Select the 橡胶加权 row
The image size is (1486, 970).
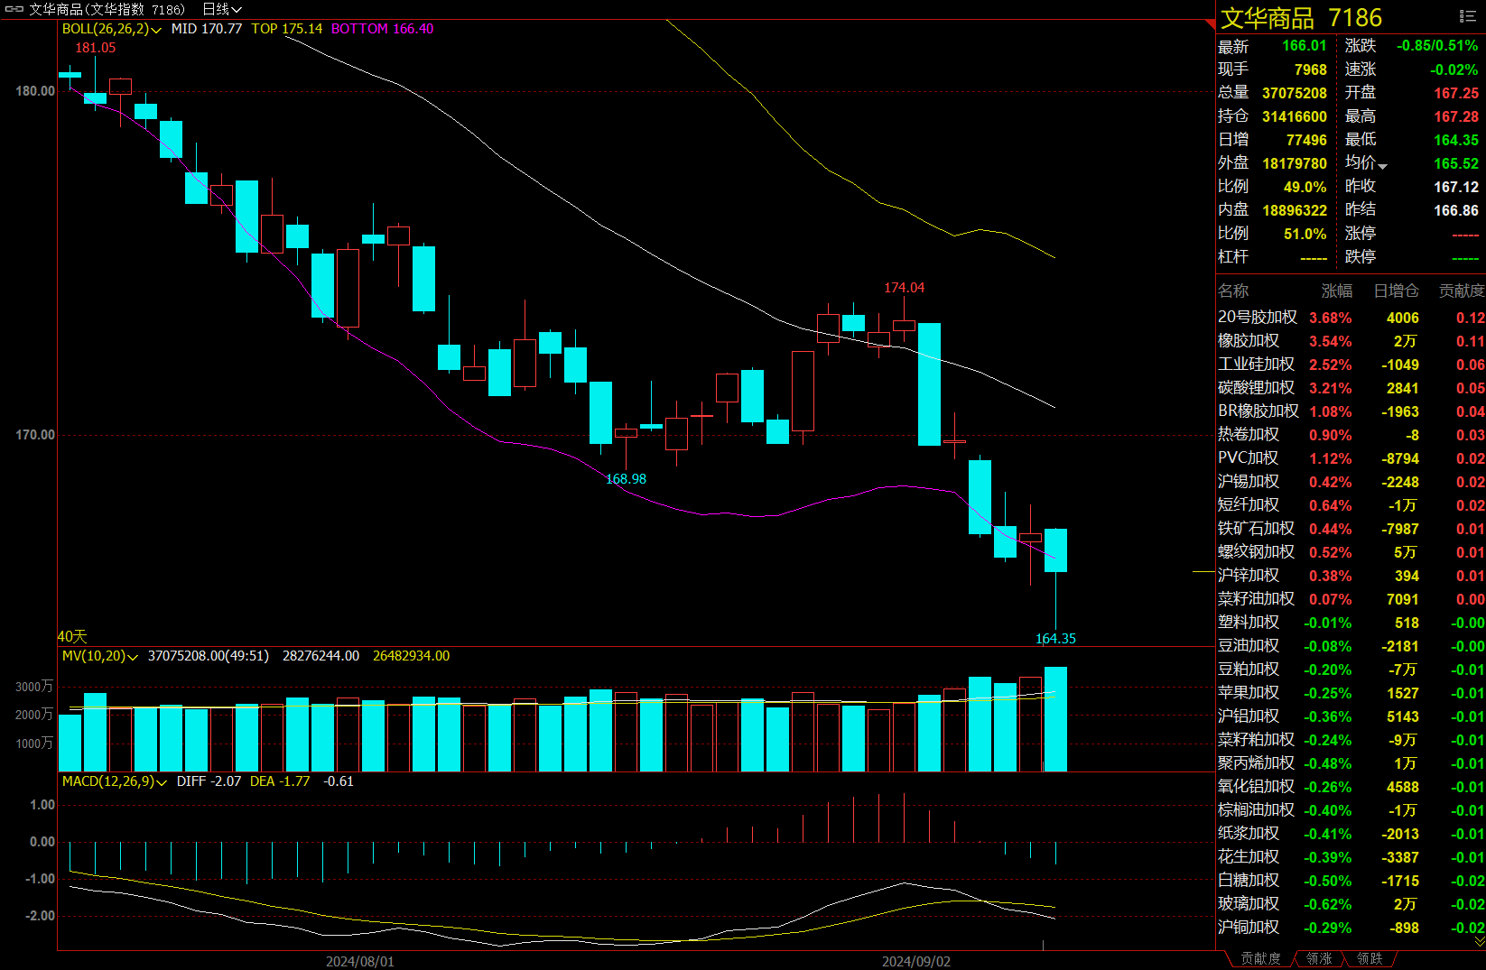[1351, 341]
